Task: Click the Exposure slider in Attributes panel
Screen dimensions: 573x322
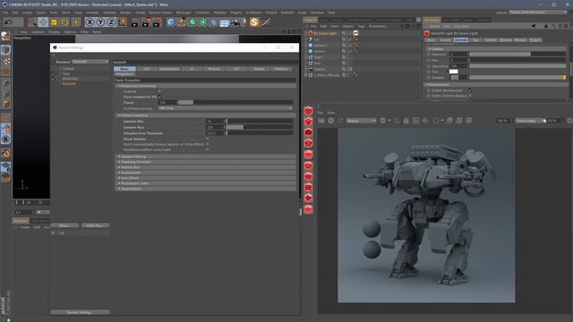Action: [517, 54]
